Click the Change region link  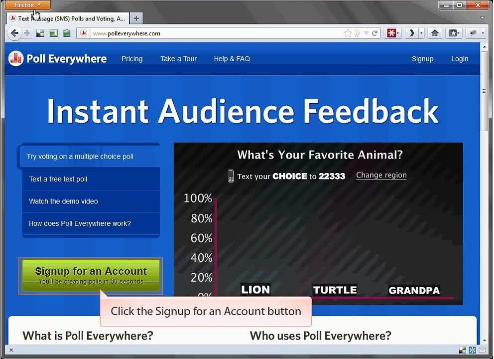click(381, 175)
